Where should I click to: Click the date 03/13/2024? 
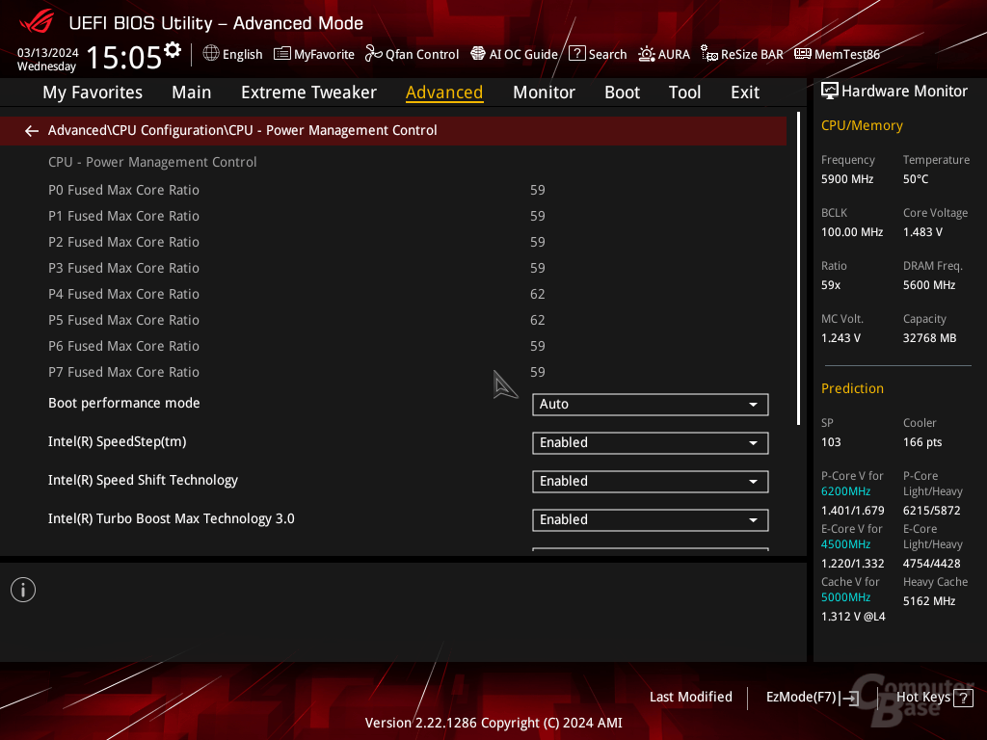48,52
